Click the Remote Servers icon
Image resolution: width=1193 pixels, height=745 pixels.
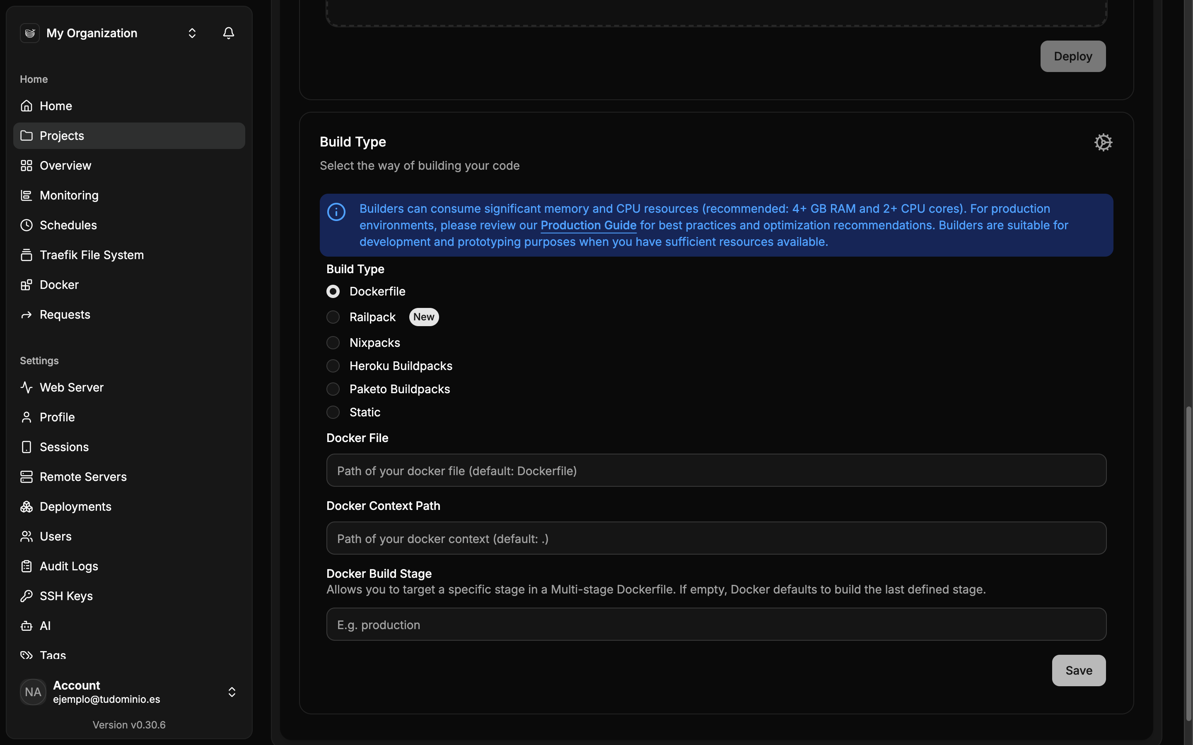[27, 477]
